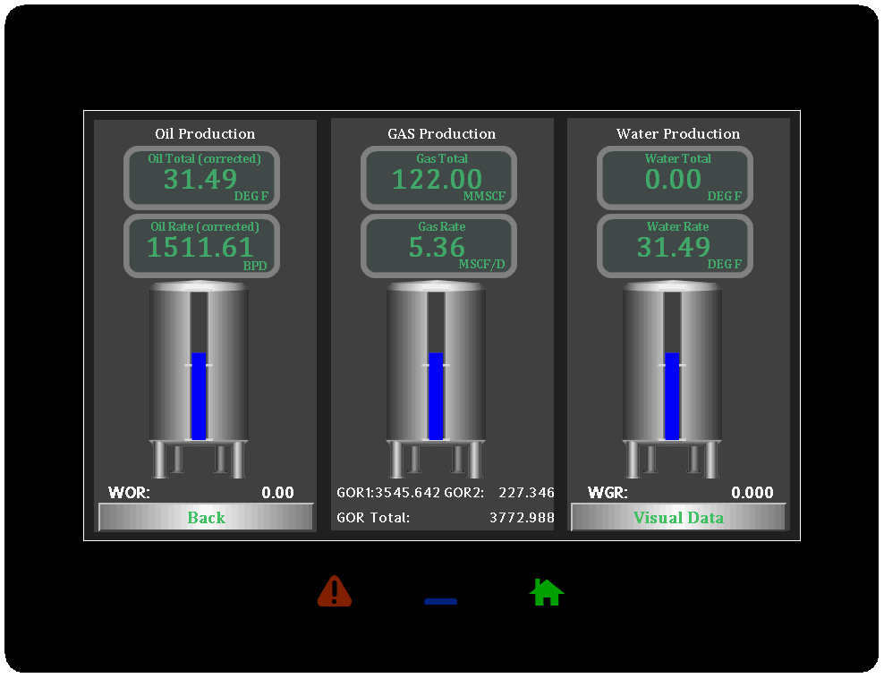884x678 pixels.
Task: Click the Gas Total value box
Action: (438, 178)
